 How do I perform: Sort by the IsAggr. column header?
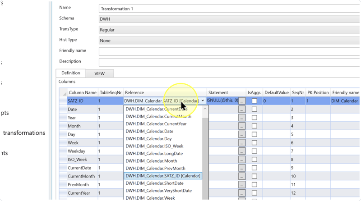click(x=255, y=92)
